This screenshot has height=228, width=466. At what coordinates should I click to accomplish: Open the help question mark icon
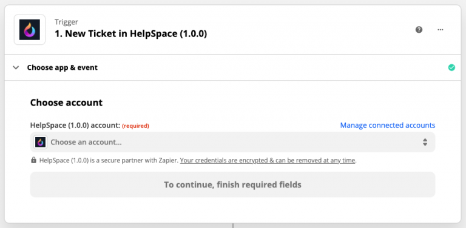tap(419, 30)
